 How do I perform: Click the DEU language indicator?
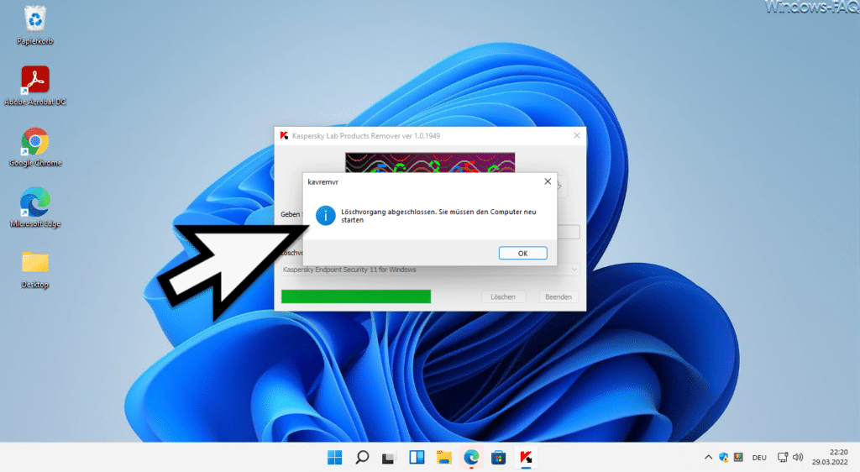coord(759,458)
